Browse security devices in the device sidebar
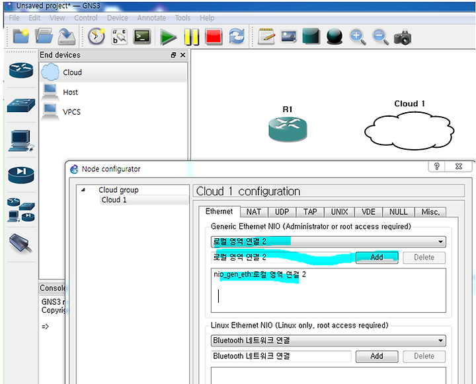 coord(21,176)
